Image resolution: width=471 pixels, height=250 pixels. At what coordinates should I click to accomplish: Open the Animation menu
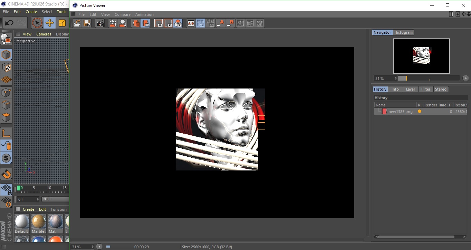144,14
